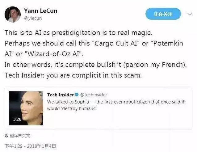Image resolution: width=197 pixels, height=152 pixels.
Task: Click the Yann LeCun display name
Action: (40, 11)
